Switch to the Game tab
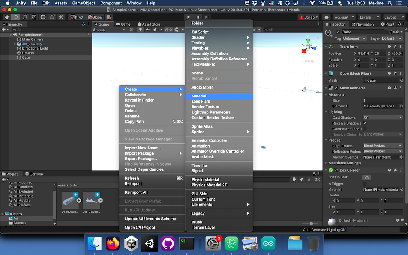The image size is (408, 255). [123, 24]
